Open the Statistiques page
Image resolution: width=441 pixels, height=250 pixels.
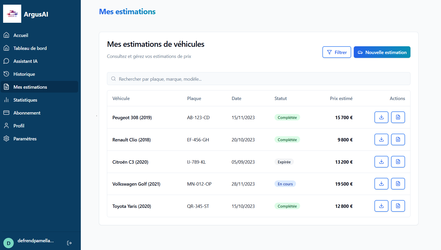point(39,100)
